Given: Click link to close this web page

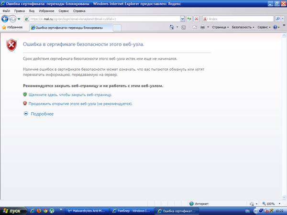Looking at the screenshot, I should pos(70,95).
